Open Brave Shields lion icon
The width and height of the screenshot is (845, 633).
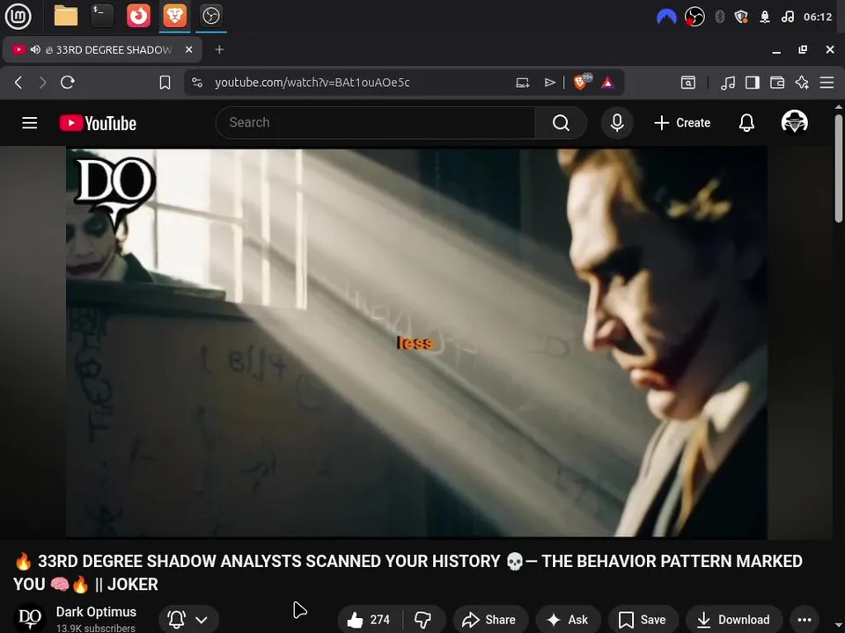pos(582,82)
